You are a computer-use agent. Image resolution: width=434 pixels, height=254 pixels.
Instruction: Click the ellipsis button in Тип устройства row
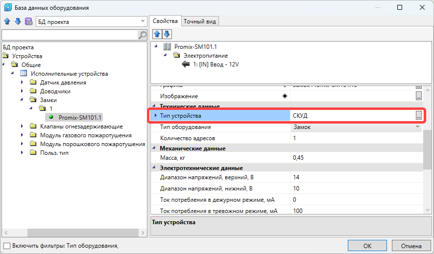[418, 115]
